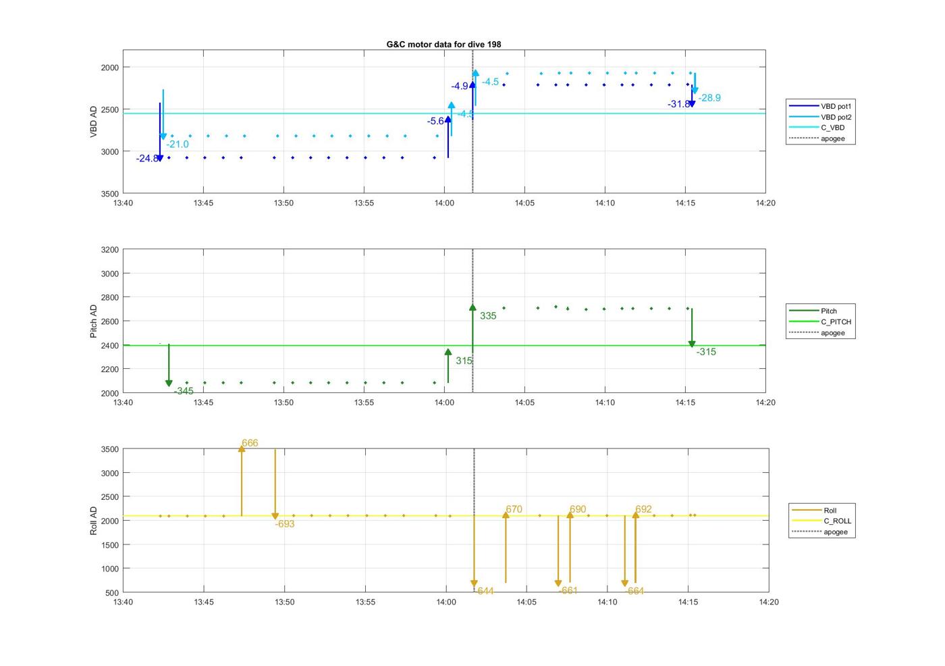Viewport: 945px width, 666px height.
Task: Click the -345 pitch annotation
Action: click(184, 391)
